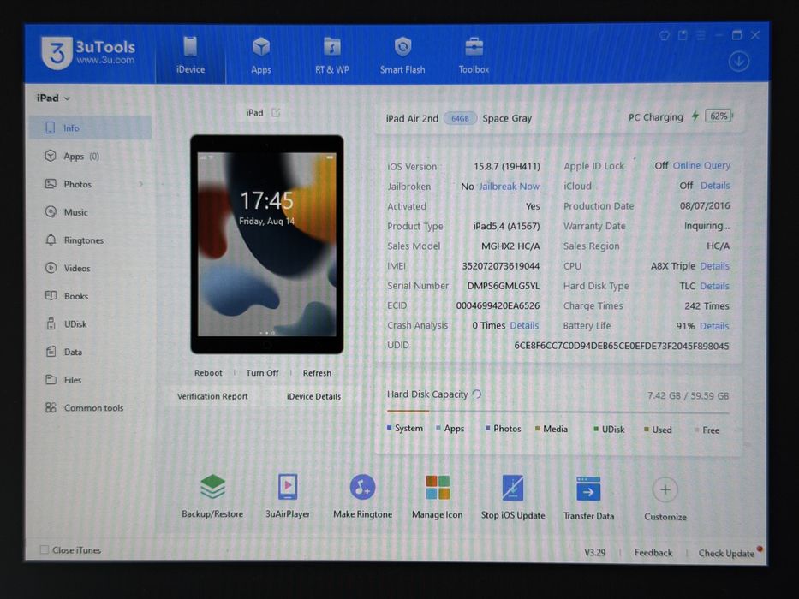Image resolution: width=799 pixels, height=599 pixels.
Task: Open Backup/Restore tool
Action: pos(212,495)
